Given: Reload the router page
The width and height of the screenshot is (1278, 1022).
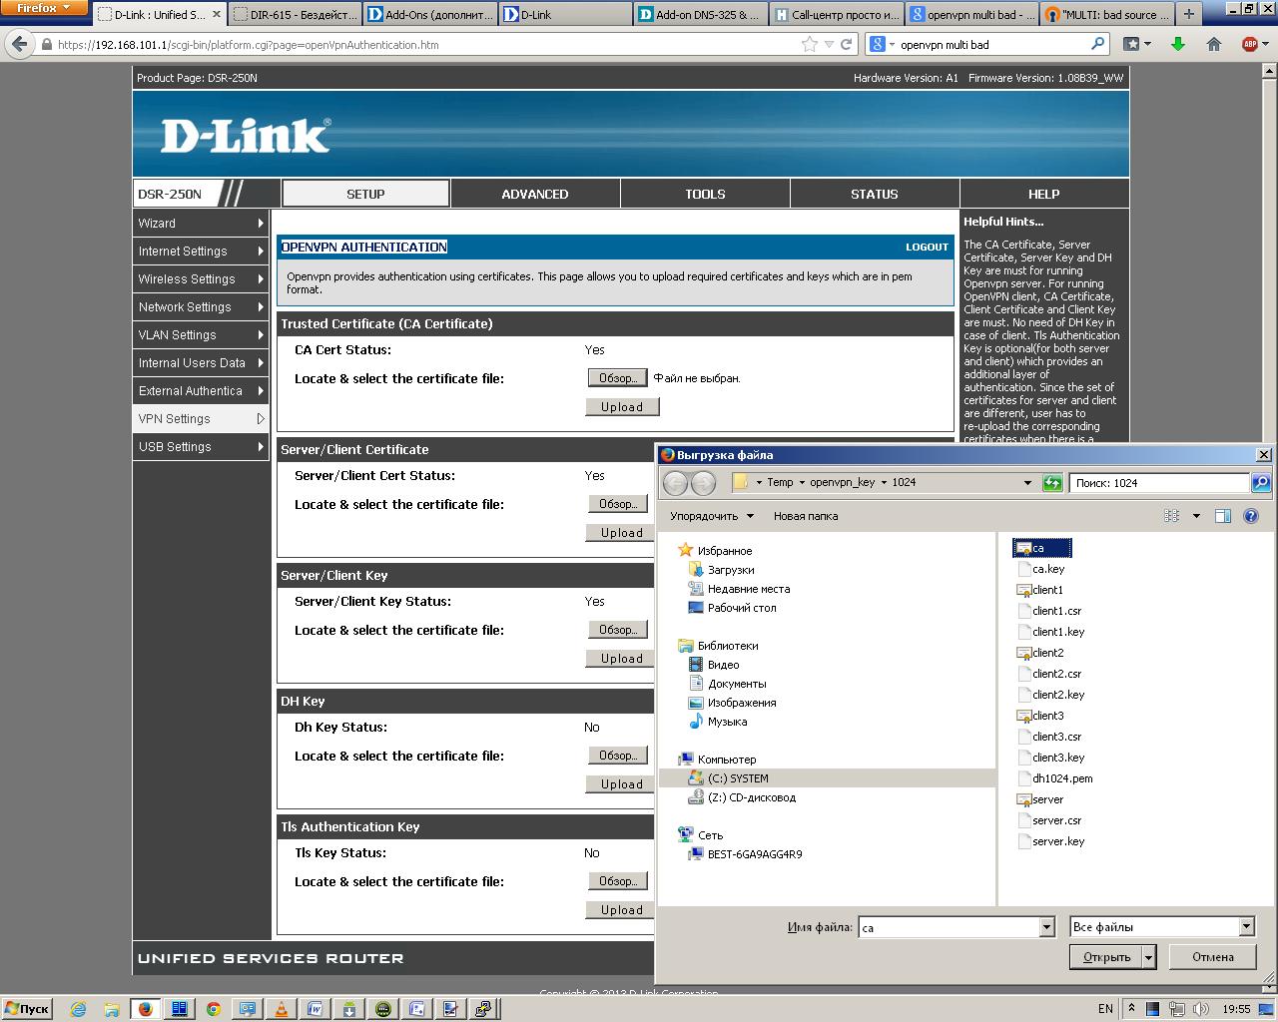Looking at the screenshot, I should [x=846, y=44].
